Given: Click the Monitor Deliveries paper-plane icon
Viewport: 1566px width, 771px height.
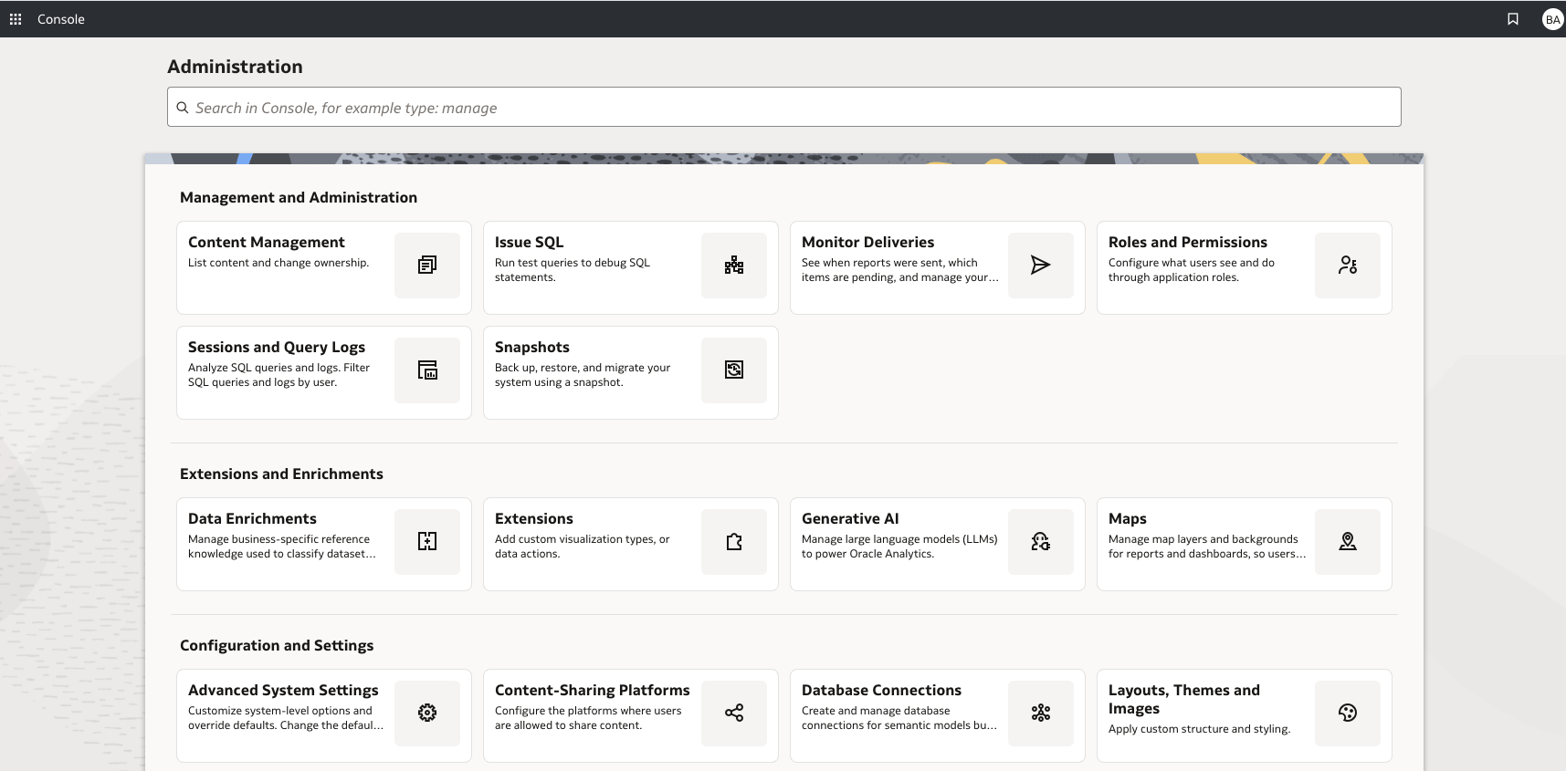Looking at the screenshot, I should tap(1041, 266).
